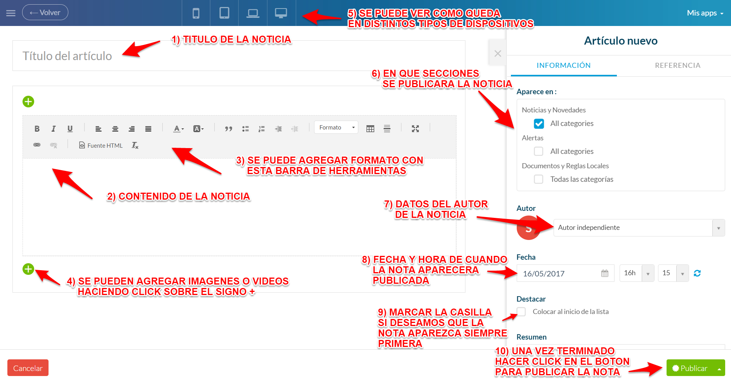Open the minutes selector showing 15
Viewport: 731px width, 383px height.
(673, 273)
